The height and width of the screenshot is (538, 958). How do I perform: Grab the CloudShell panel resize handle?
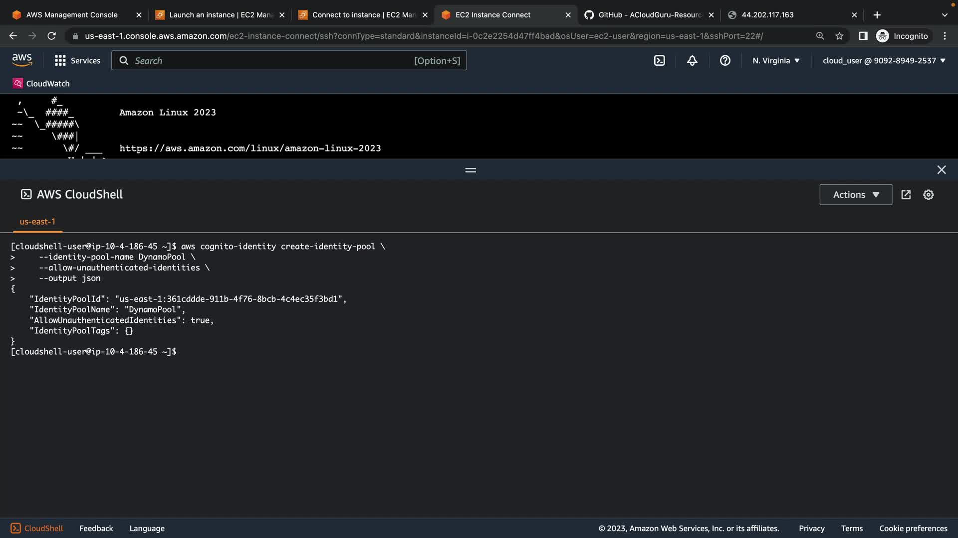471,170
